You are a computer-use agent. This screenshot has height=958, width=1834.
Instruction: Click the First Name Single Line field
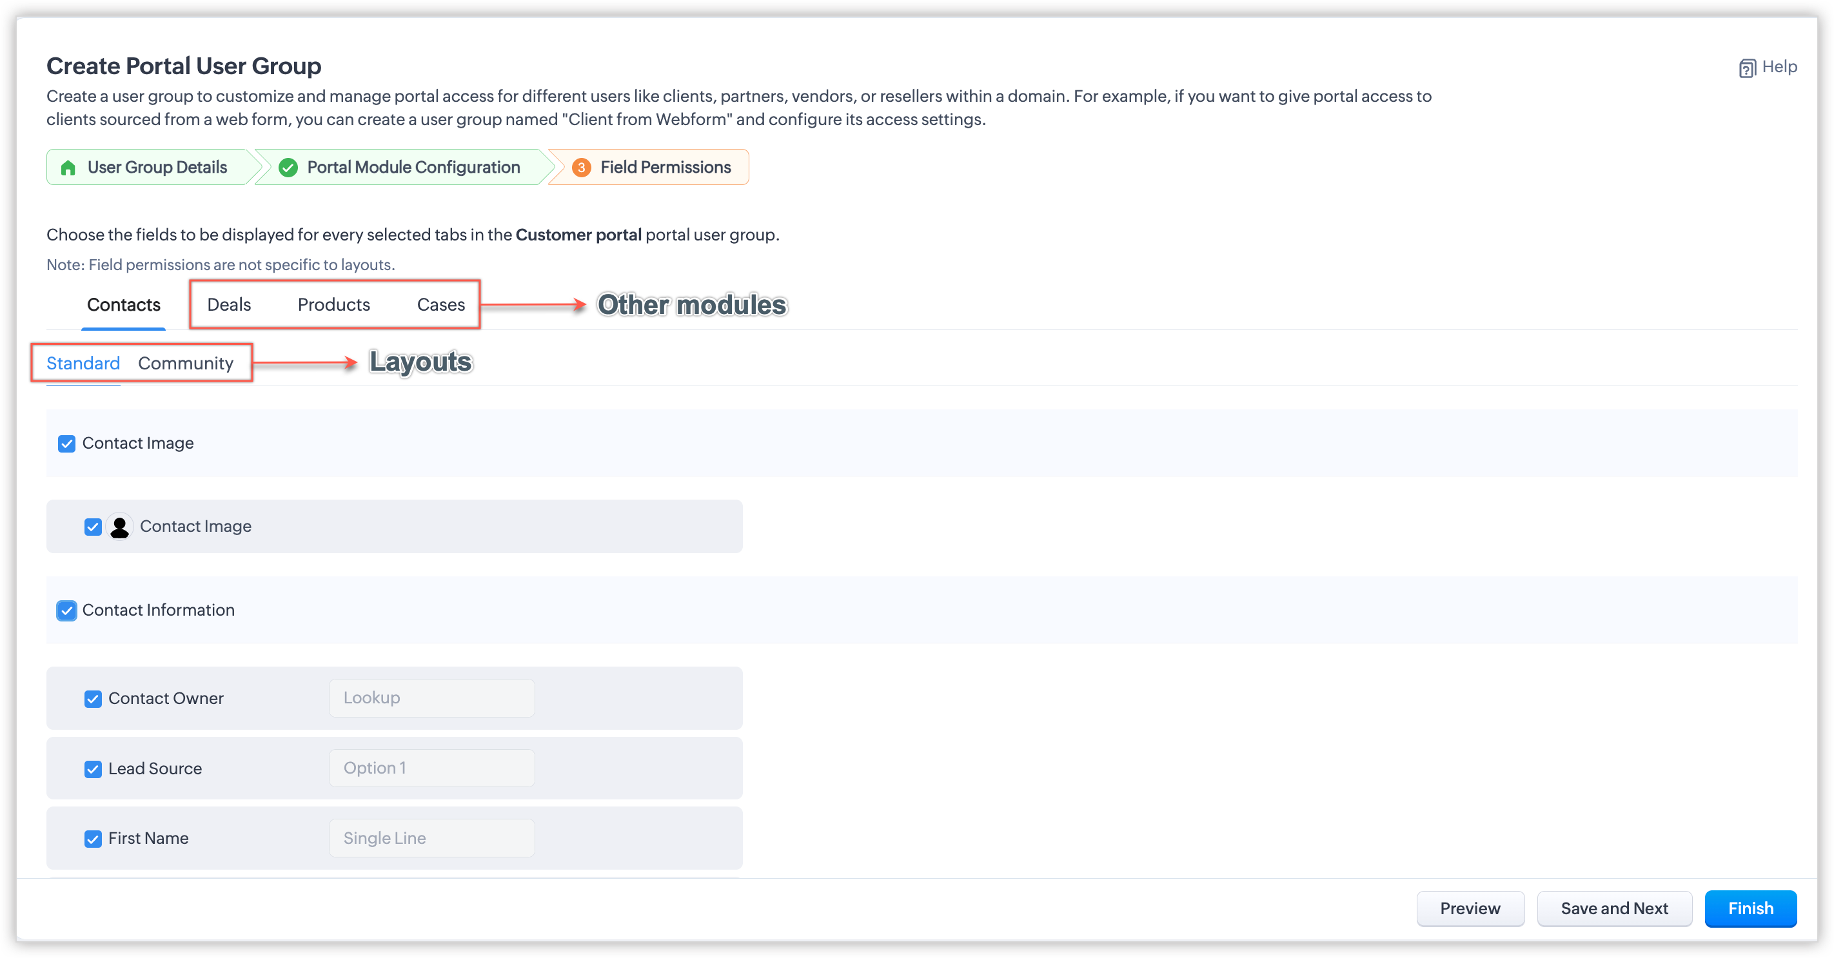point(431,839)
